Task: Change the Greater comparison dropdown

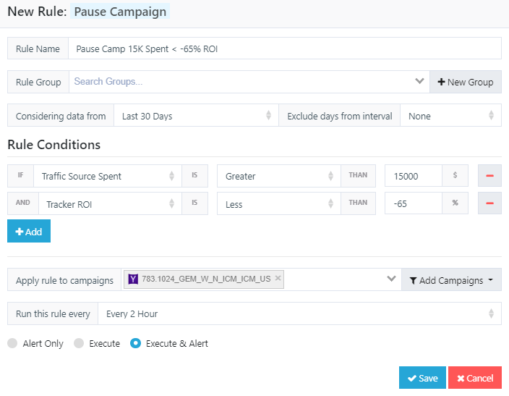Action: click(x=279, y=176)
